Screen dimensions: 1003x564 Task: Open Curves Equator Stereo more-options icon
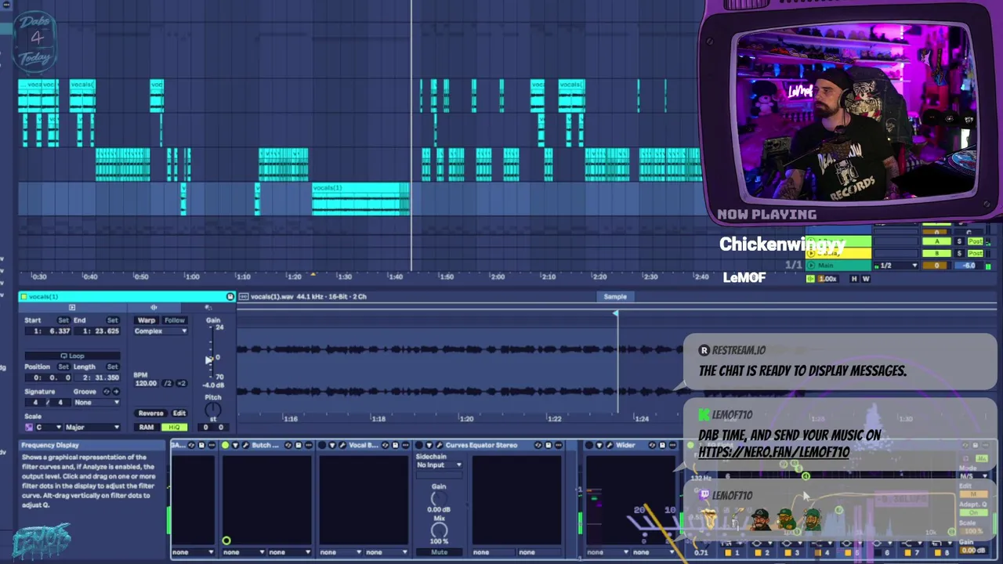click(x=559, y=445)
